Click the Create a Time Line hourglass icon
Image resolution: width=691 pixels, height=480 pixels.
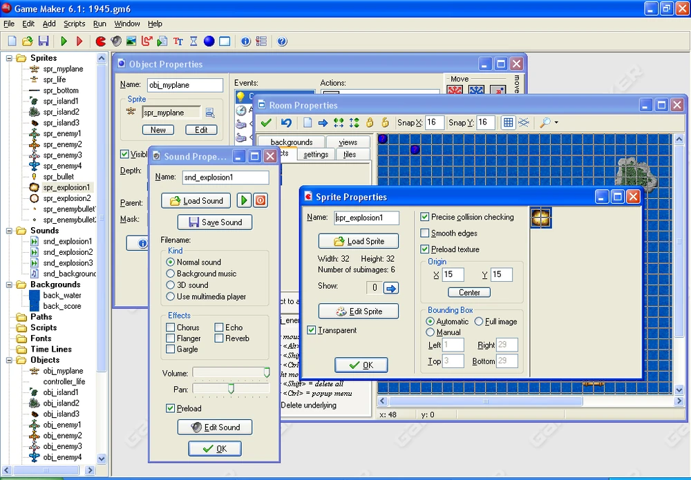193,41
